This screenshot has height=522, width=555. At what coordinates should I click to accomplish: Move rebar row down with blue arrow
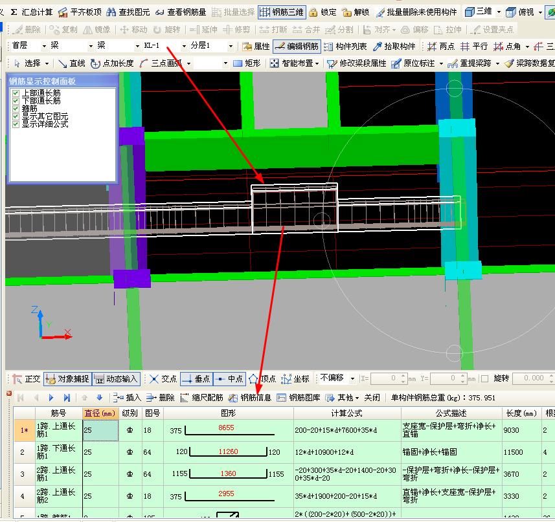coord(100,398)
